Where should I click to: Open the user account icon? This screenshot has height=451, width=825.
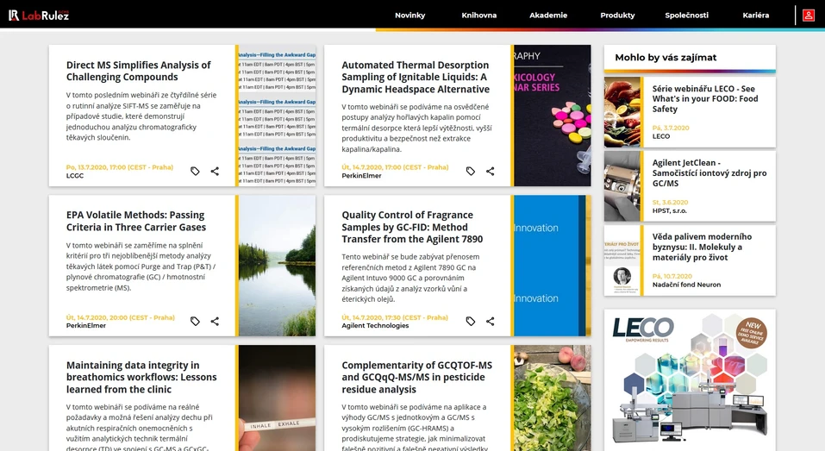[808, 16]
